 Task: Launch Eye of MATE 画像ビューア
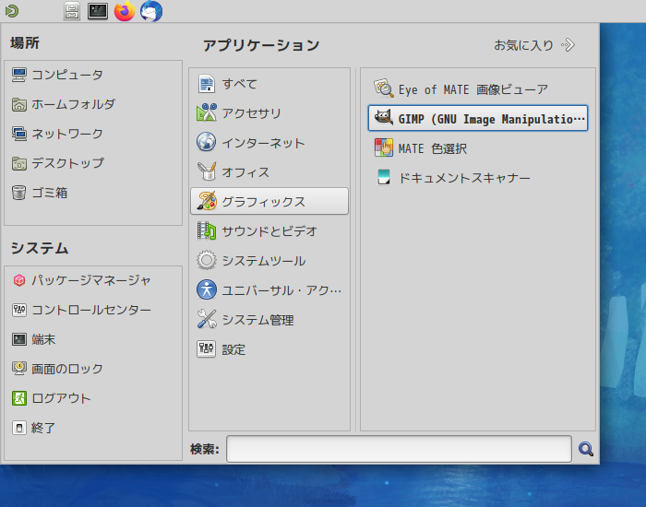[478, 88]
